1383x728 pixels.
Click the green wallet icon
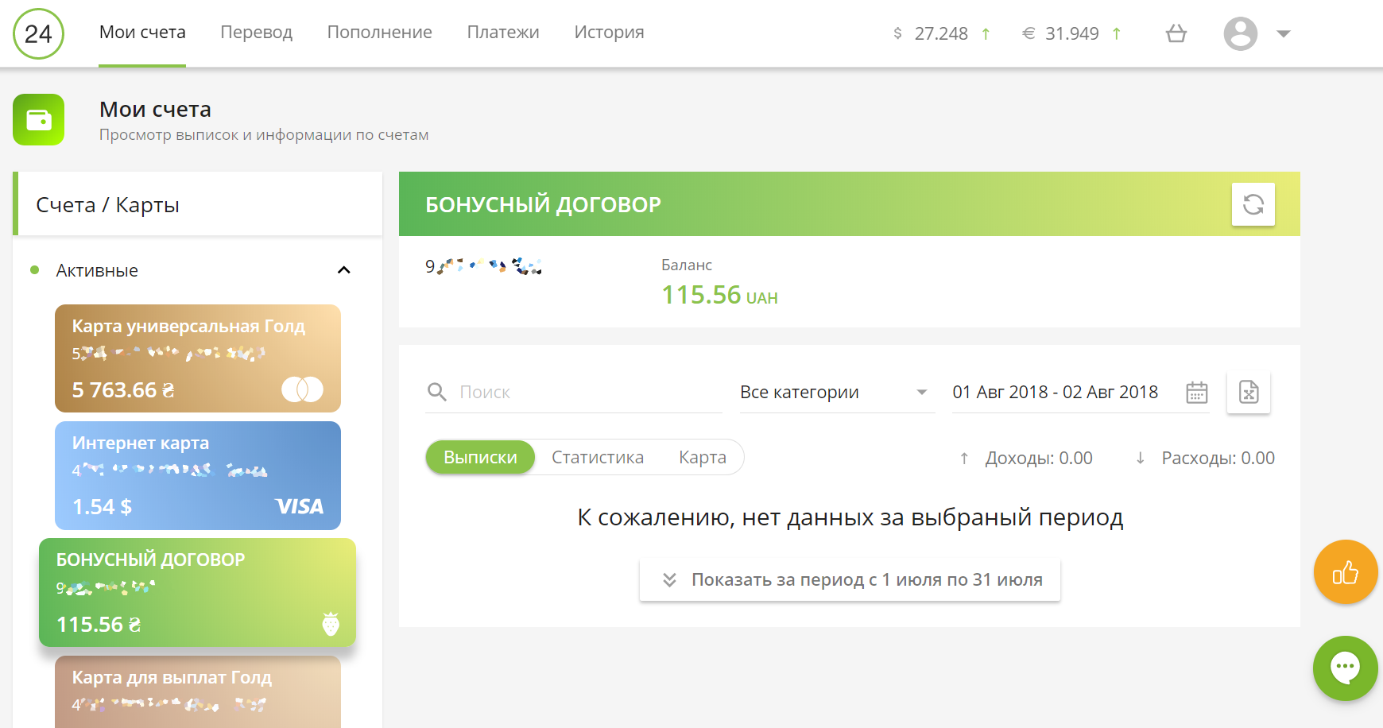pyautogui.click(x=38, y=120)
